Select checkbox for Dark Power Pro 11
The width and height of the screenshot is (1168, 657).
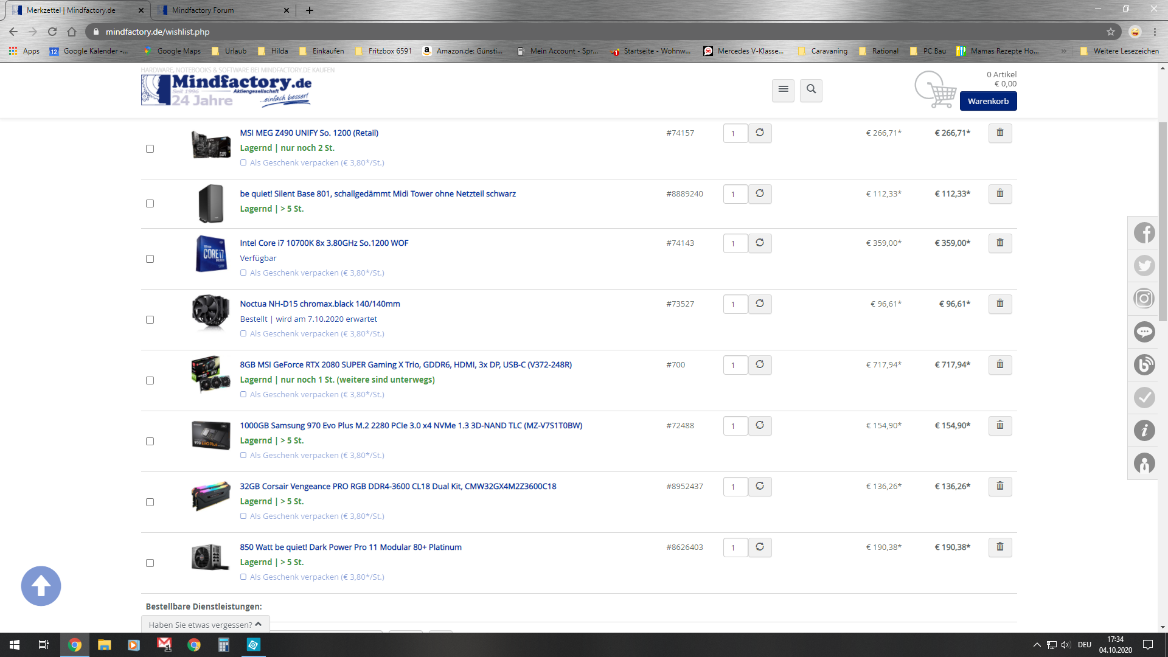(x=150, y=563)
